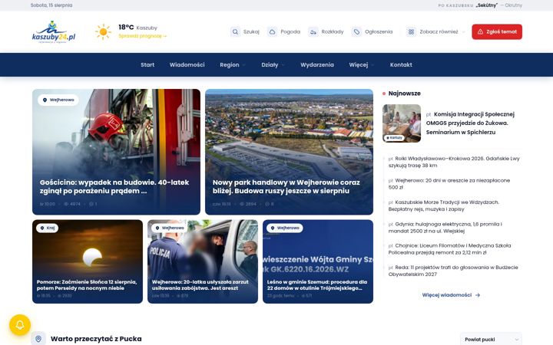This screenshot has width=553, height=345.
Task: Open Pomorze Zaćmienie Słońca article card
Action: tap(88, 261)
